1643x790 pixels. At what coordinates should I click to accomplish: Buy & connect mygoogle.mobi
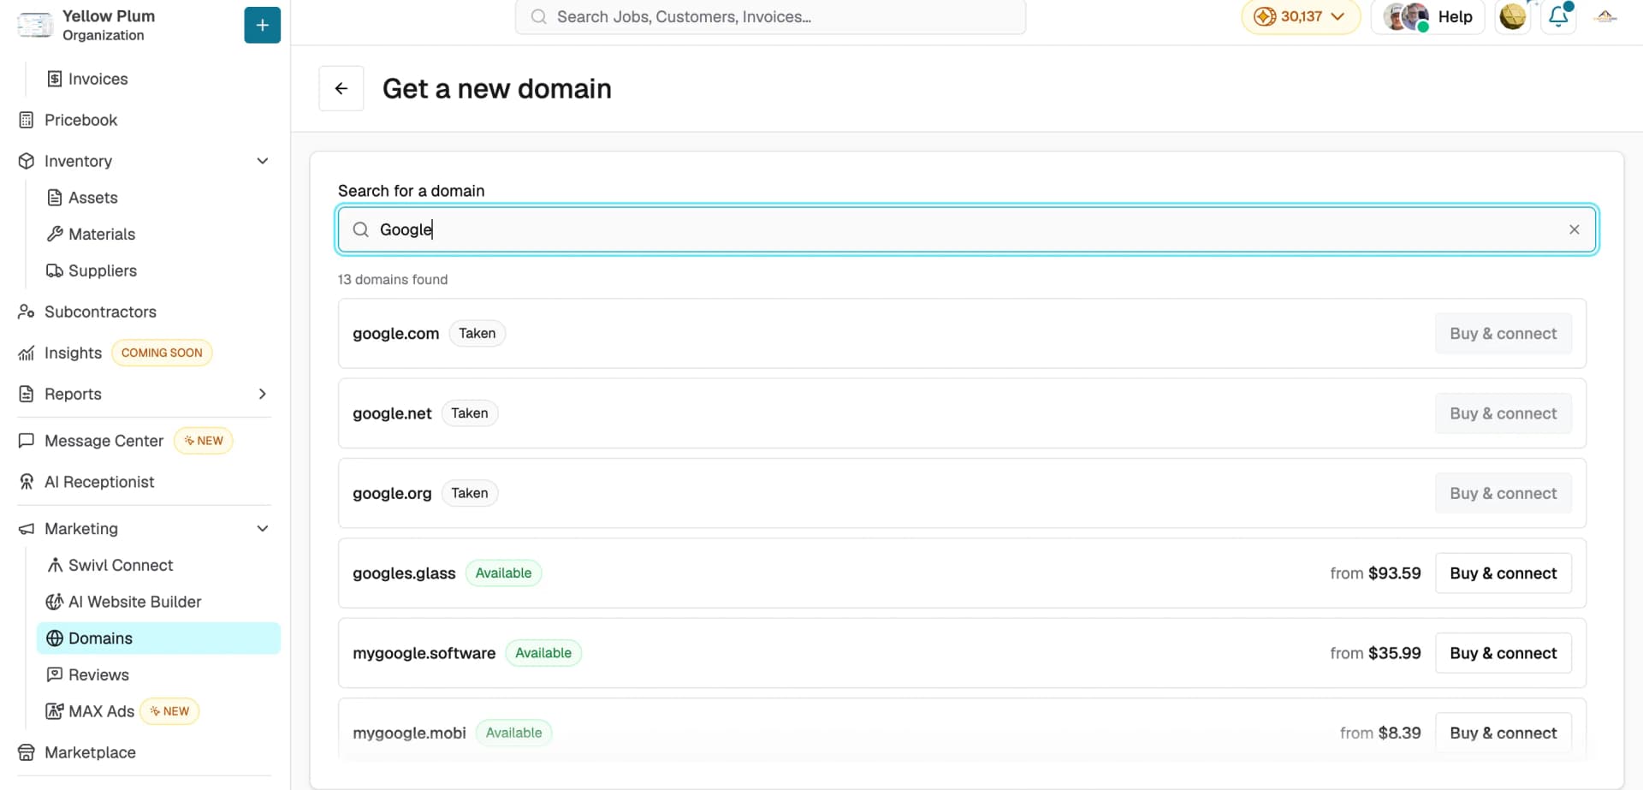(1503, 733)
